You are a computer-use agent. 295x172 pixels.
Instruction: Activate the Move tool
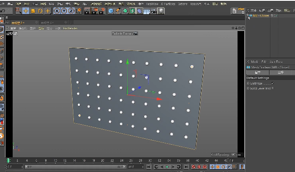tap(26, 11)
